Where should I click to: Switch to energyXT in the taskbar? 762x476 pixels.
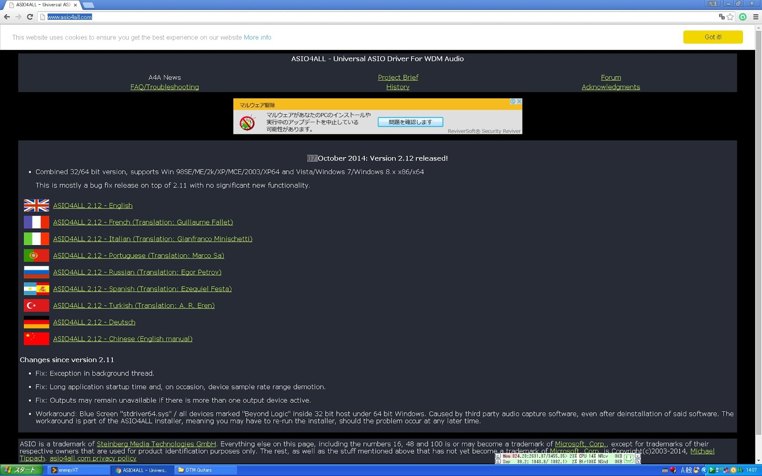[x=79, y=470]
